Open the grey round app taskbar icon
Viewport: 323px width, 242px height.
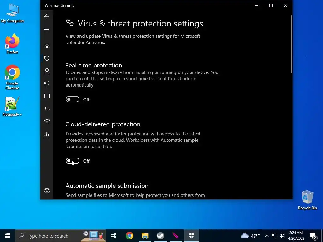[161, 236]
